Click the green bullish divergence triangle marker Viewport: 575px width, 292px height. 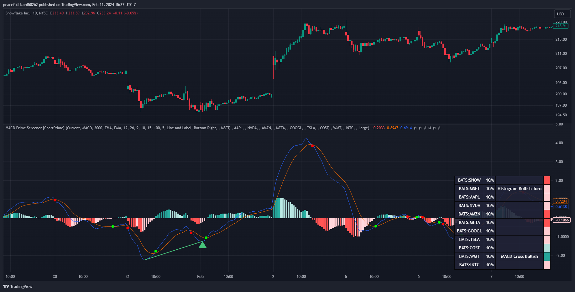click(202, 245)
